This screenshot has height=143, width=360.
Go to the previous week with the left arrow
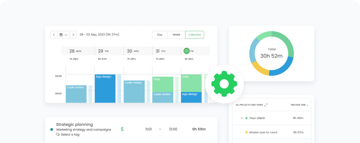coord(54,35)
